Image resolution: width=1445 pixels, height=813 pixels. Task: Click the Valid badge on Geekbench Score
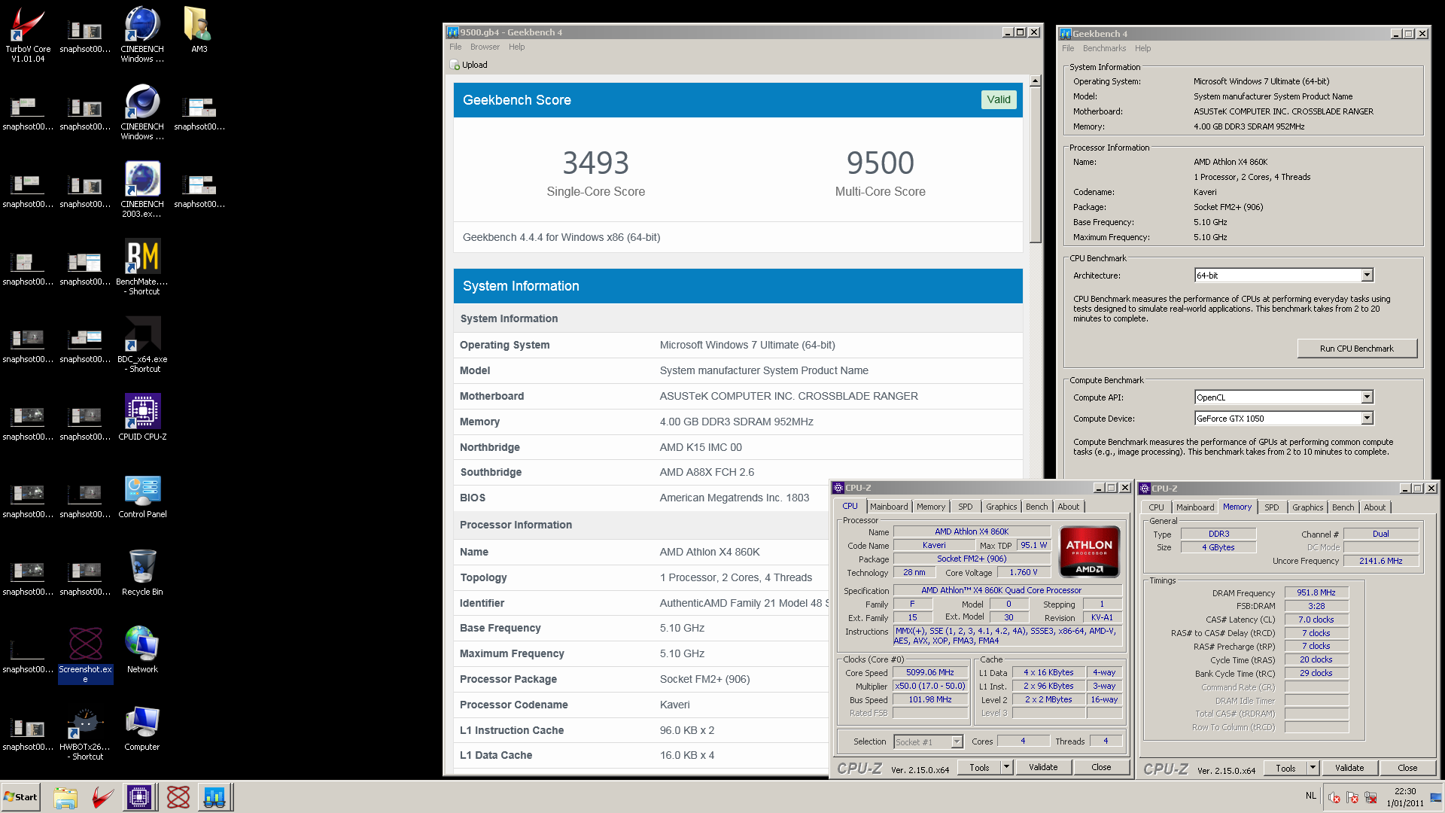(x=999, y=99)
